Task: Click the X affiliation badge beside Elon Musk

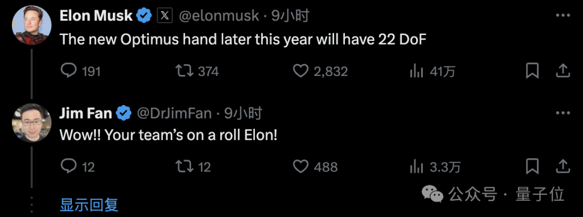Action: tap(165, 16)
